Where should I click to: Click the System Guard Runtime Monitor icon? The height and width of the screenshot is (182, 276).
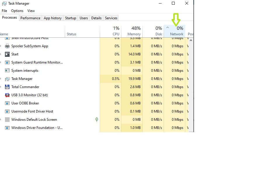click(7, 62)
